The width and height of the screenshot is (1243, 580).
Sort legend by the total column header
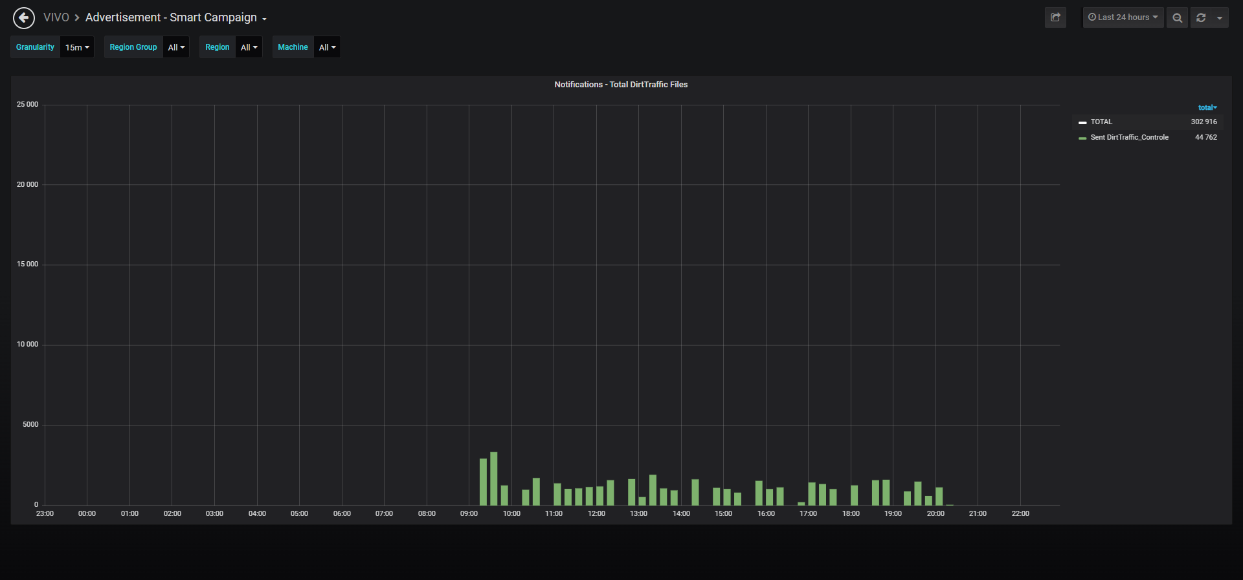[1207, 107]
